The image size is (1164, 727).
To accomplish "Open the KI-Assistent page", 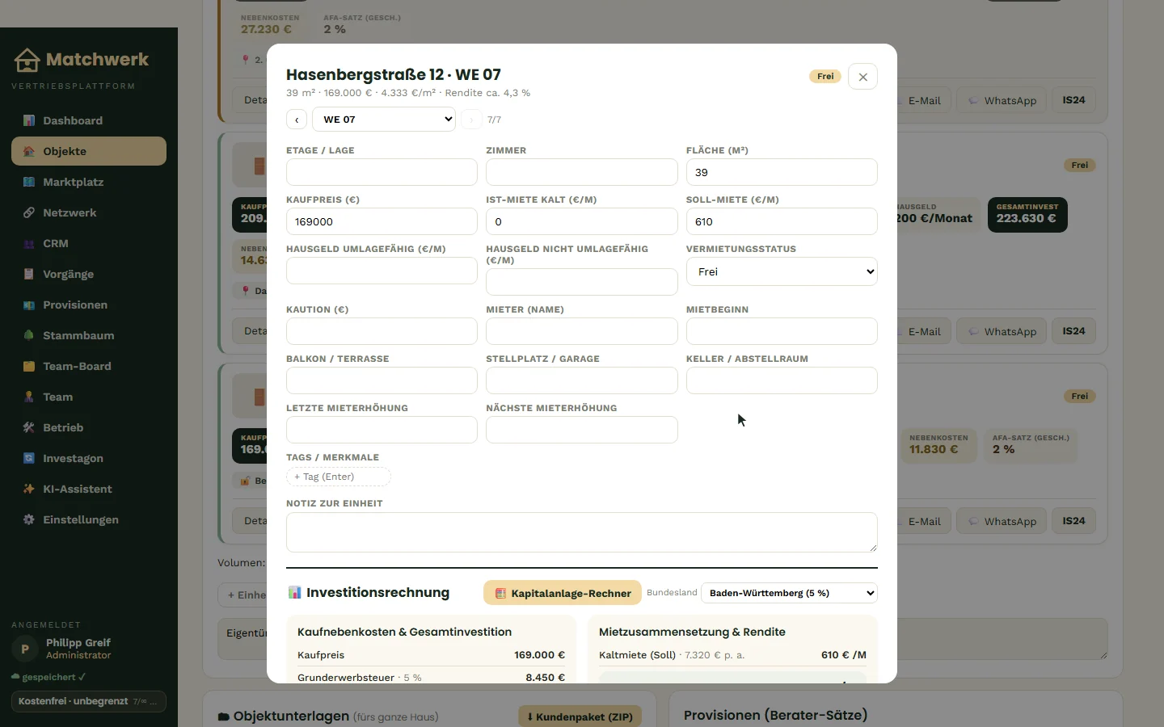I will [89, 489].
